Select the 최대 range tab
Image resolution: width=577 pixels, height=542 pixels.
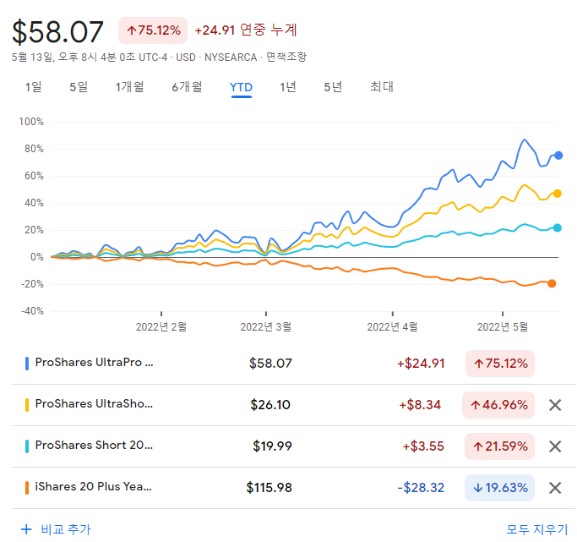point(382,87)
